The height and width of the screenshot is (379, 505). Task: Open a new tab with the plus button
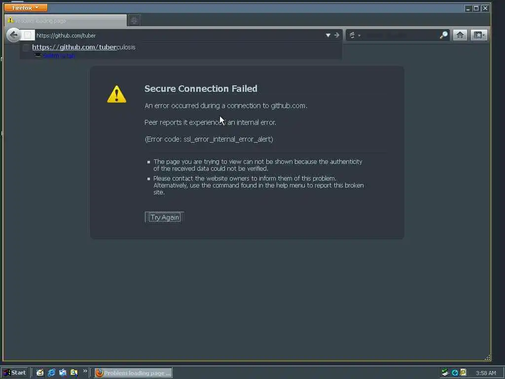134,21
